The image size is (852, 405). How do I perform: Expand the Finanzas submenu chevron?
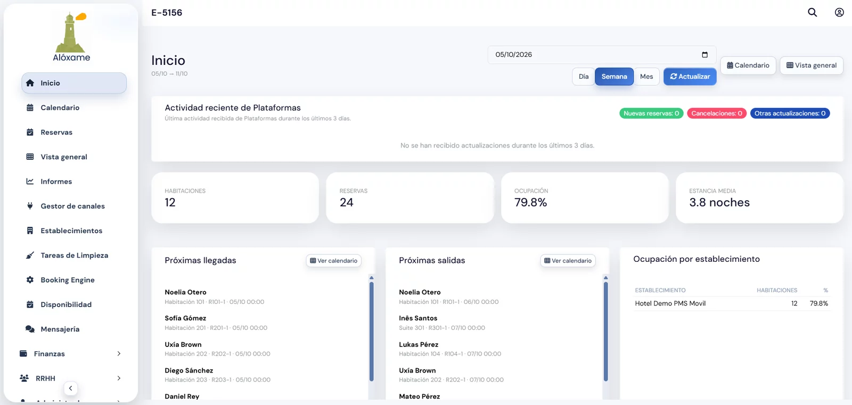(119, 354)
